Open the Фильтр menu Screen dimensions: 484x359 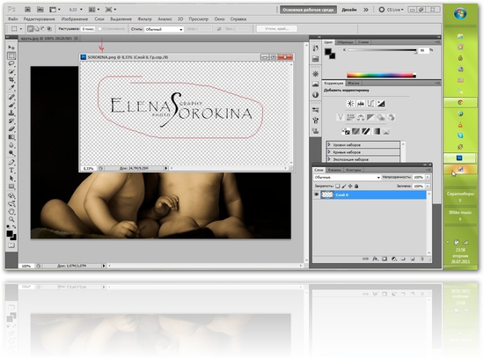pyautogui.click(x=144, y=19)
